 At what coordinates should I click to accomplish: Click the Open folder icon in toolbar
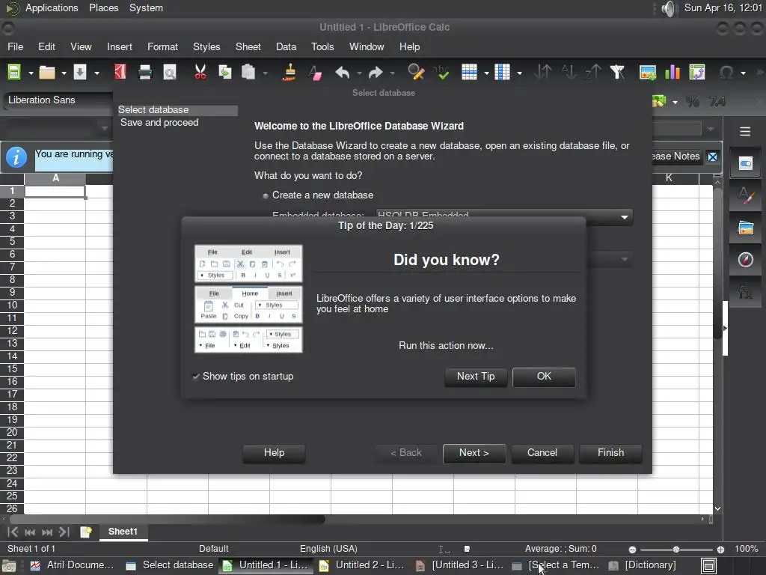(47, 73)
